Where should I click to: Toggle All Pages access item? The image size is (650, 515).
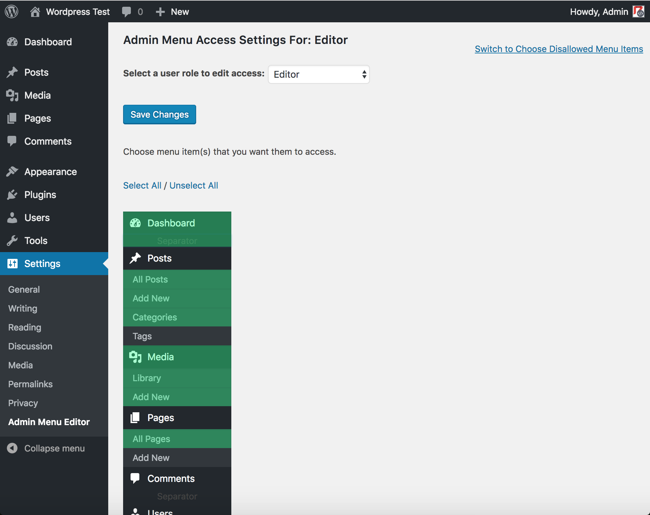pyautogui.click(x=177, y=439)
